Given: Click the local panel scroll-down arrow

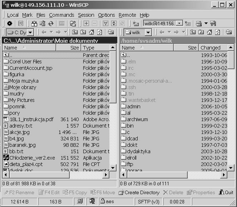Looking at the screenshot, I should click(x=113, y=168).
